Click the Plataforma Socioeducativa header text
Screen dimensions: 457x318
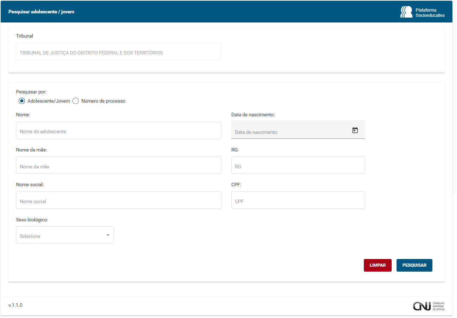pos(430,13)
